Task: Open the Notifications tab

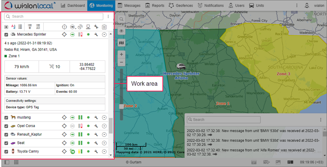Action: (x=211, y=6)
